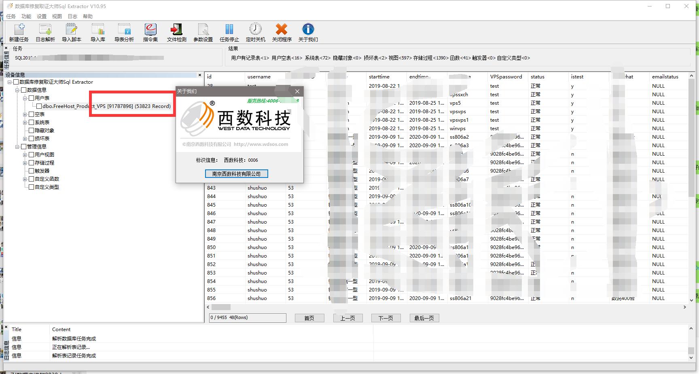Click the 任务停止 pause icon
Screen dimensions: 699x374
[x=229, y=32]
